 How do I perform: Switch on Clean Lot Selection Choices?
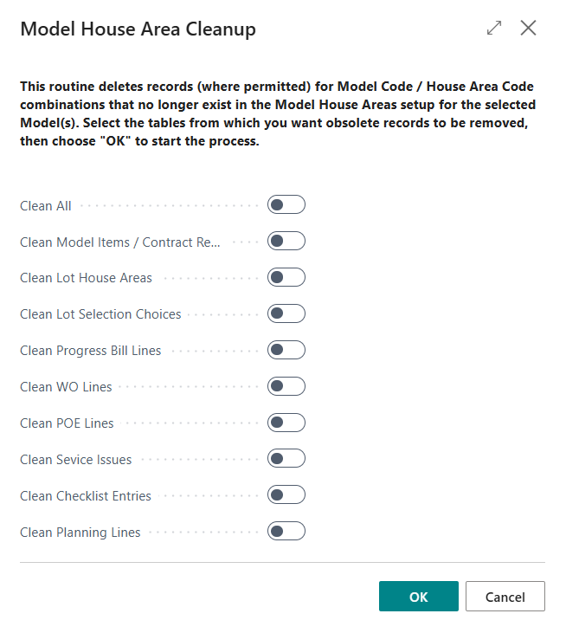286,313
